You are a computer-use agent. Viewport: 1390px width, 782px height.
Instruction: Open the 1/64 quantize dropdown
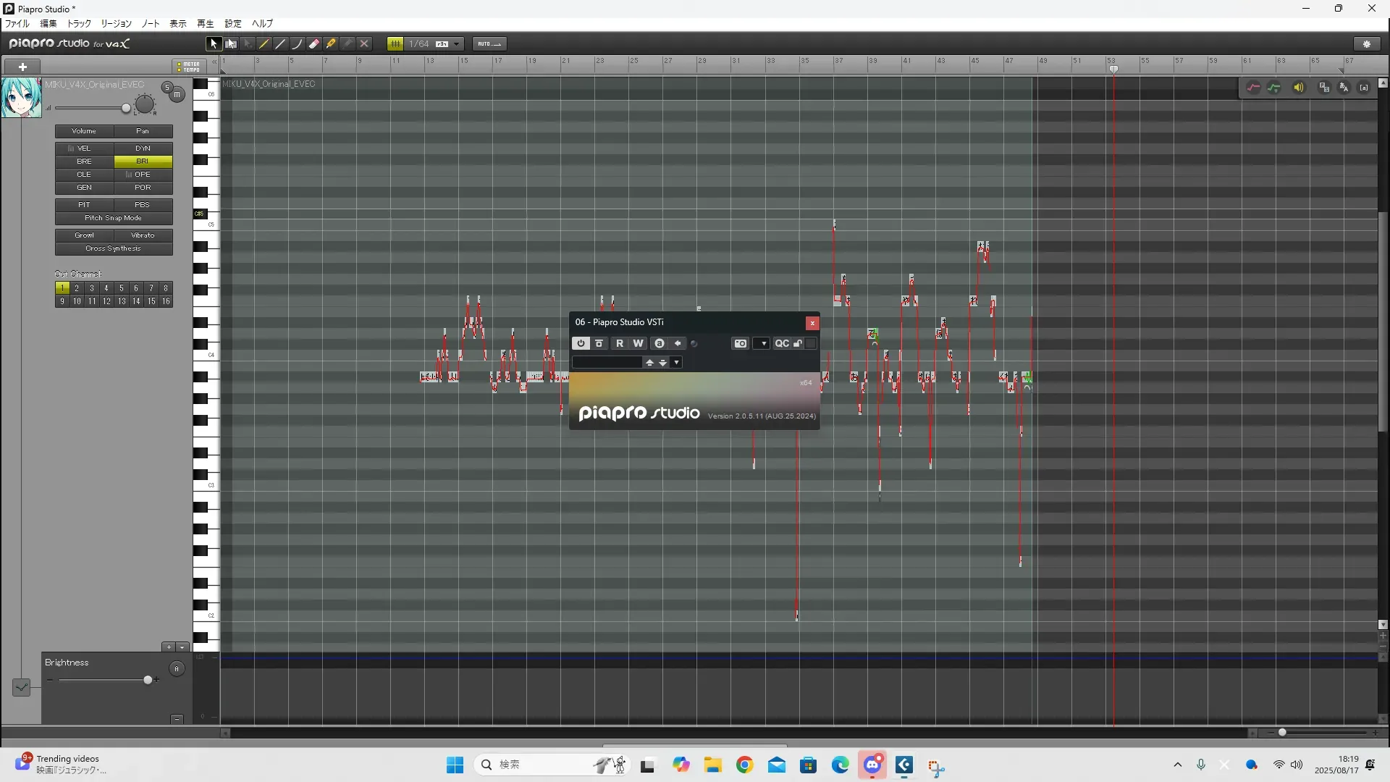pos(457,43)
